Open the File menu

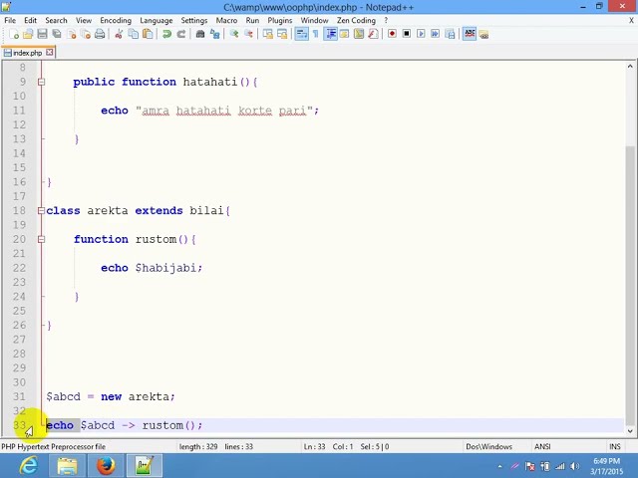tap(10, 20)
